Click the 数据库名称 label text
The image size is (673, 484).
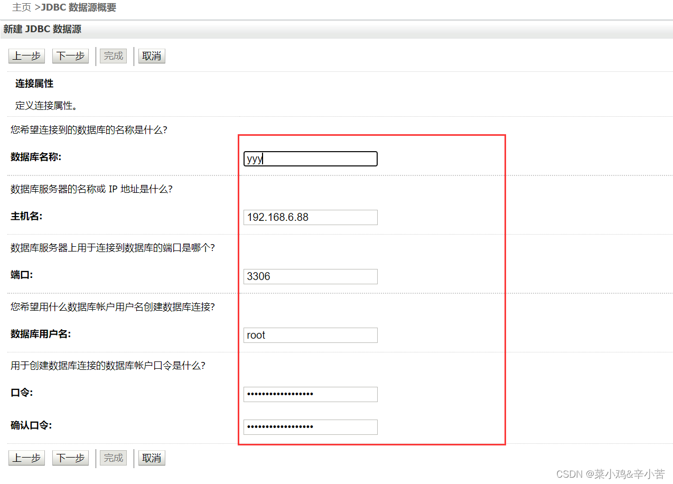point(36,157)
